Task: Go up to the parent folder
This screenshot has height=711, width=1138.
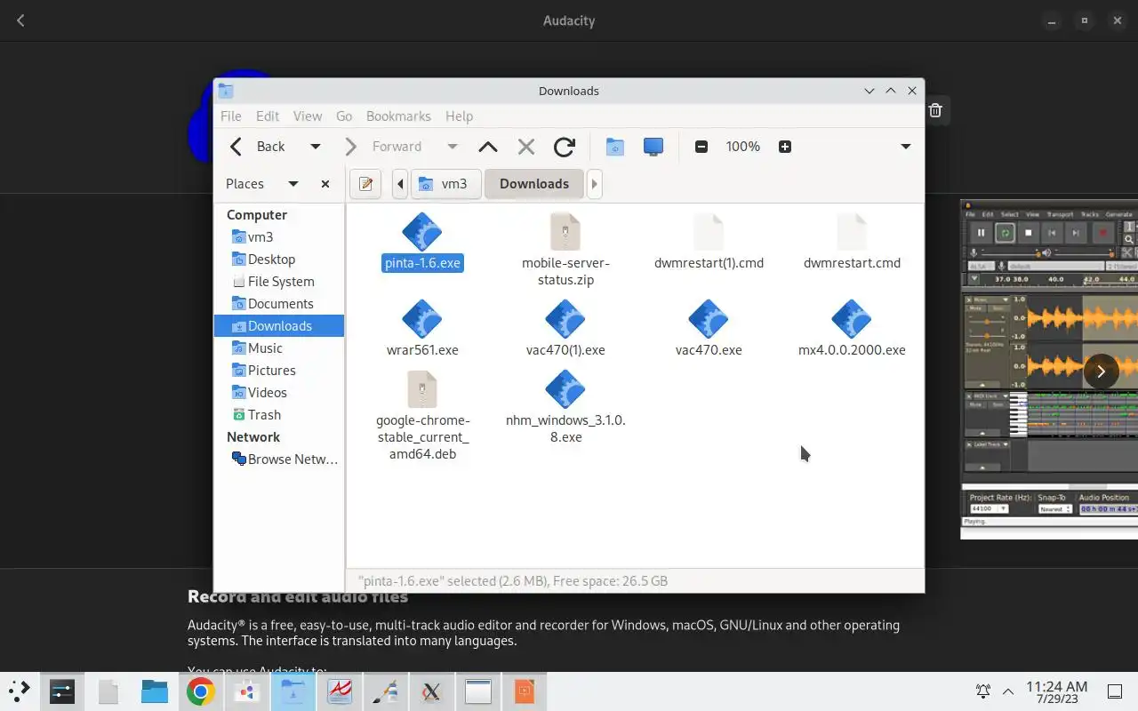Action: 488,147
